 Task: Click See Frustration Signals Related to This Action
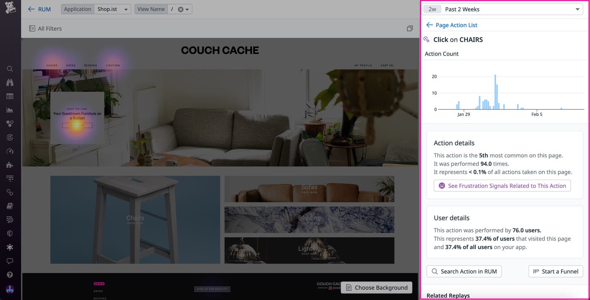tap(502, 186)
